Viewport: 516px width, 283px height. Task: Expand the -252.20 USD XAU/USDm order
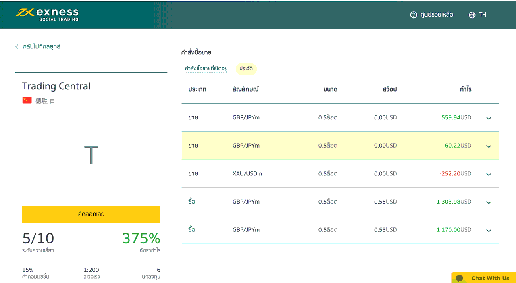(489, 174)
